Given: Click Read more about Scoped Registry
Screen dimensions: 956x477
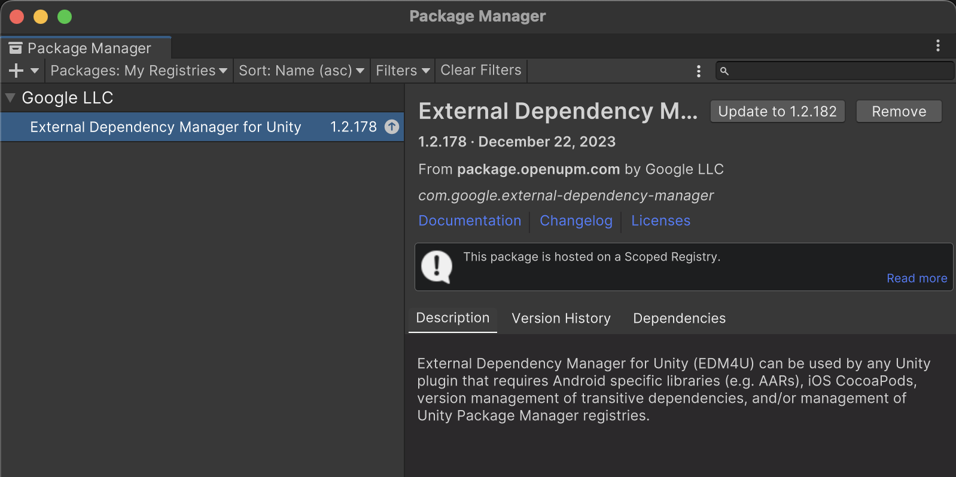Looking at the screenshot, I should point(917,278).
